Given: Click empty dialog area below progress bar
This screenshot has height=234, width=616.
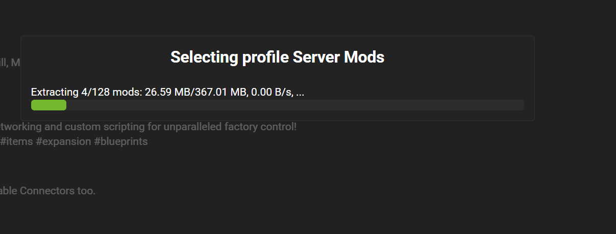Looking at the screenshot, I should [277, 115].
